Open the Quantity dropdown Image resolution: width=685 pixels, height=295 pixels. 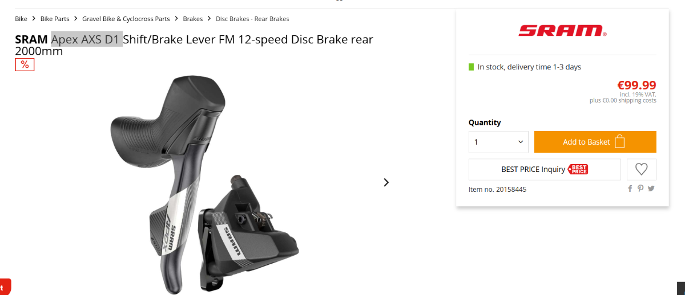click(x=498, y=142)
